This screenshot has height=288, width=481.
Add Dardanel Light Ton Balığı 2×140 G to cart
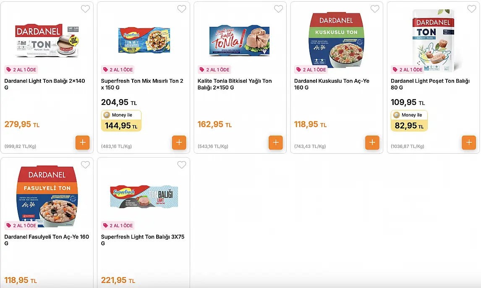pyautogui.click(x=83, y=142)
